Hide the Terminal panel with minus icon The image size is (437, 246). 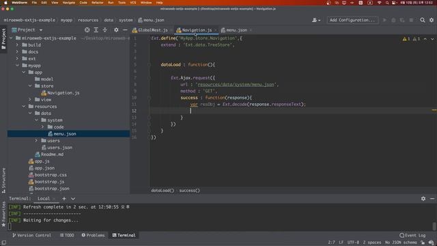[x=432, y=199]
